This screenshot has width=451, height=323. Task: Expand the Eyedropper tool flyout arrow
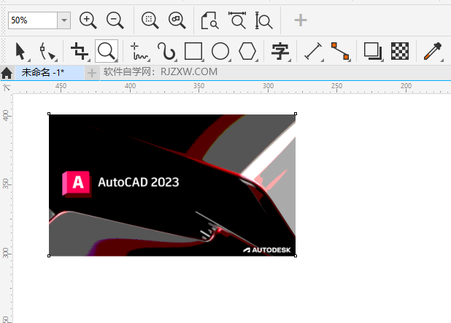pos(442,60)
